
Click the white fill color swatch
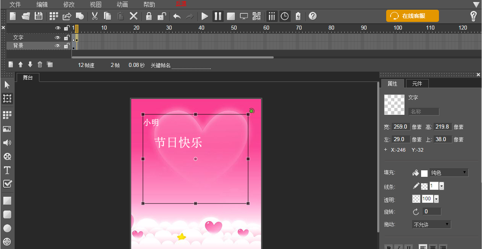pyautogui.click(x=424, y=173)
